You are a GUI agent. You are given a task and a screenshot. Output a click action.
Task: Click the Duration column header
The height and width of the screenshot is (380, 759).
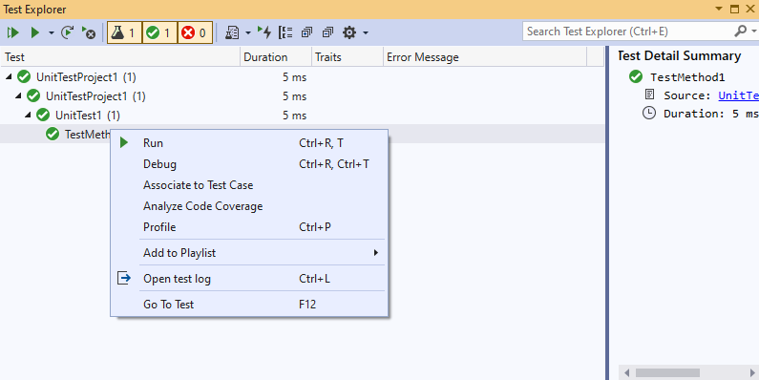click(x=276, y=57)
